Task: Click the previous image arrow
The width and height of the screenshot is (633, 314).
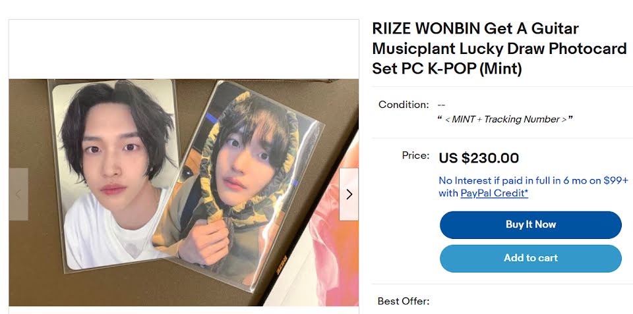Action: 18,194
